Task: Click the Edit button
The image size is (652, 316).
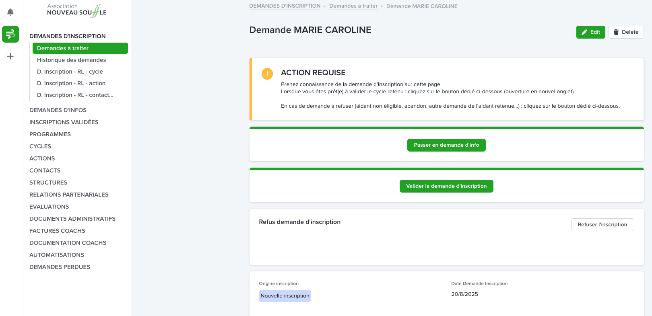Action: [590, 32]
